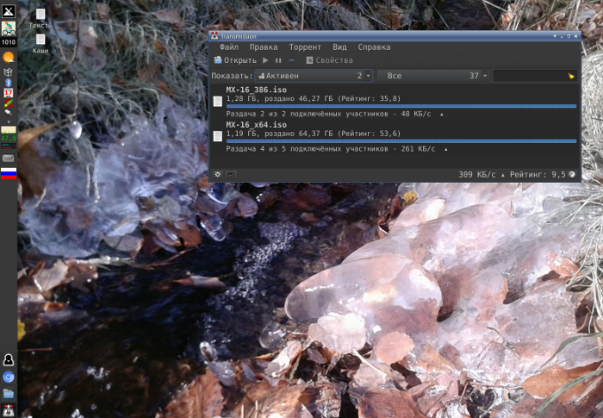Click the 1010 clock in panel
Screen dimensions: 603x418
9,42
